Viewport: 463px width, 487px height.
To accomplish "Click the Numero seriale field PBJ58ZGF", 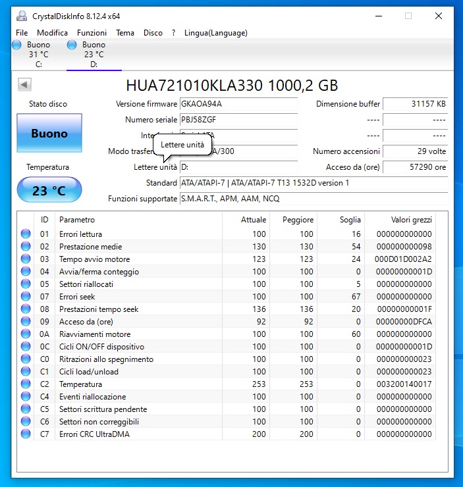I will click(238, 120).
